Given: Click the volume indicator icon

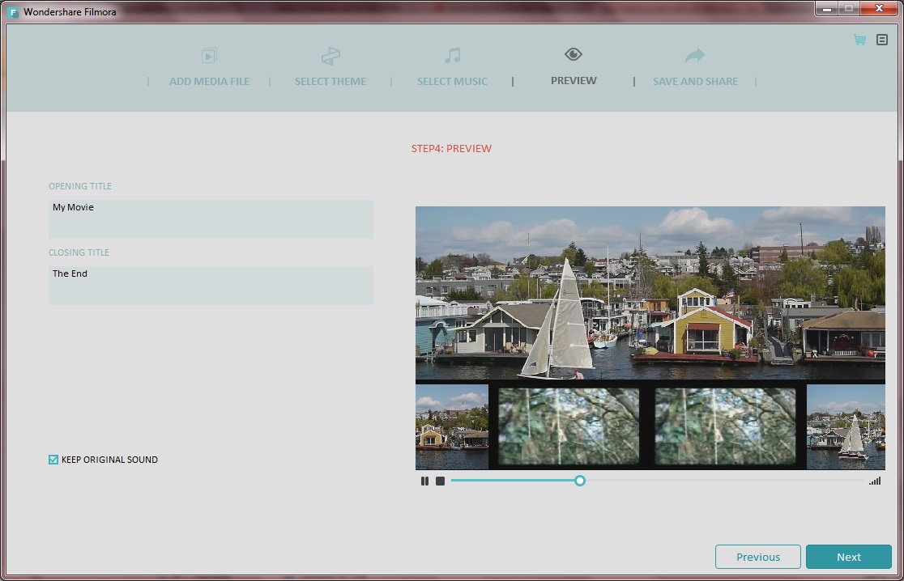Looking at the screenshot, I should (x=875, y=481).
